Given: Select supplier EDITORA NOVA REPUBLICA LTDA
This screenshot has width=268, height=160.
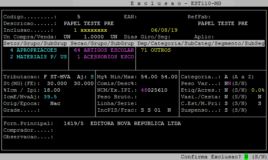Looking at the screenshot, I should coord(136,123).
